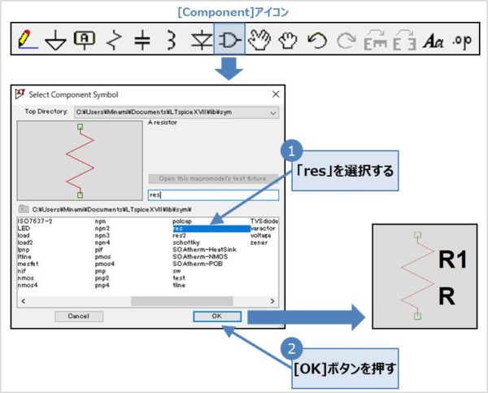
Task: Click the Cancel button
Action: [79, 317]
